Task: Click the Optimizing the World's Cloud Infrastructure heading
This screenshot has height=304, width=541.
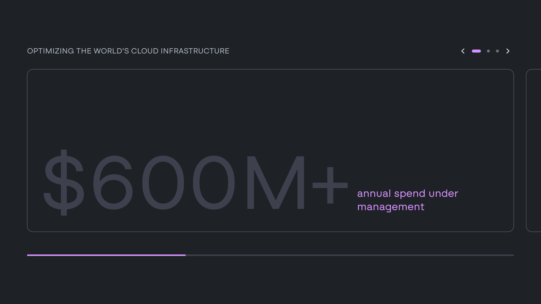Action: (128, 51)
